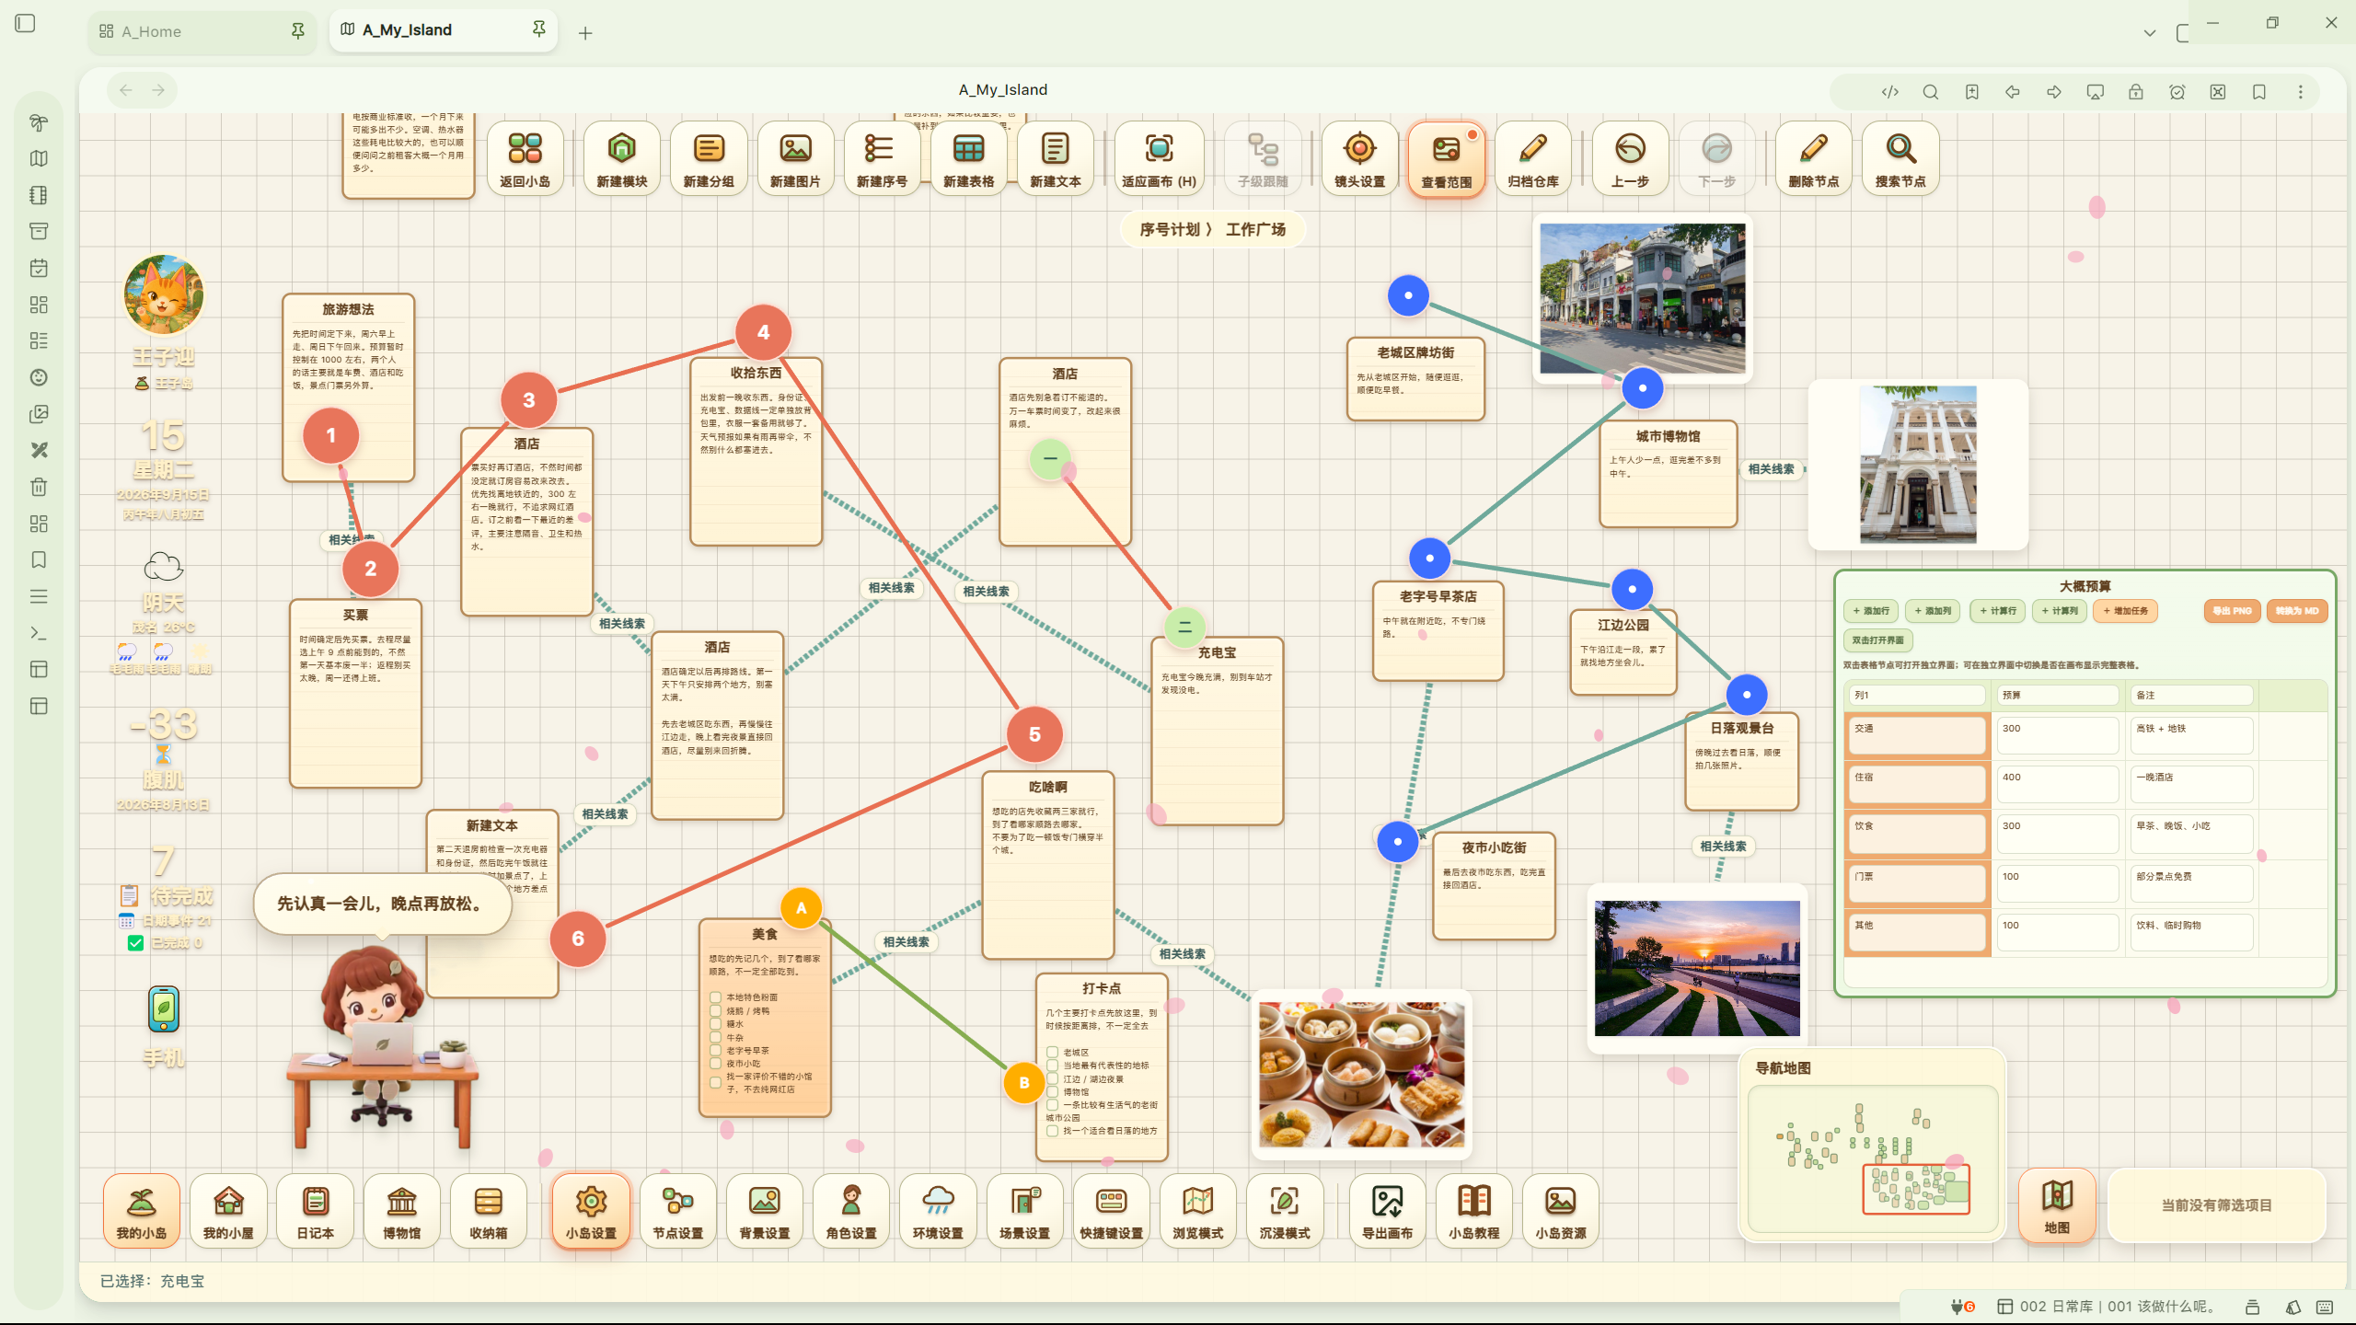Click the 返回小岛 toolbar icon
Viewport: 2356px width, 1325px height.
(x=525, y=157)
